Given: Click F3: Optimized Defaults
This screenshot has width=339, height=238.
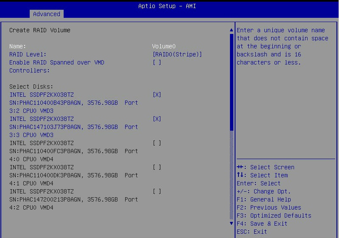Looking at the screenshot, I should tap(274, 216).
